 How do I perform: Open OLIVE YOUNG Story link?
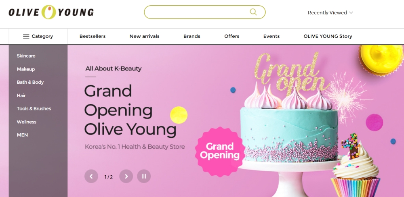328,36
